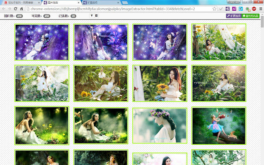Open the Chrome hamburger menu
The height and width of the screenshot is (165, 264).
pos(261,9)
